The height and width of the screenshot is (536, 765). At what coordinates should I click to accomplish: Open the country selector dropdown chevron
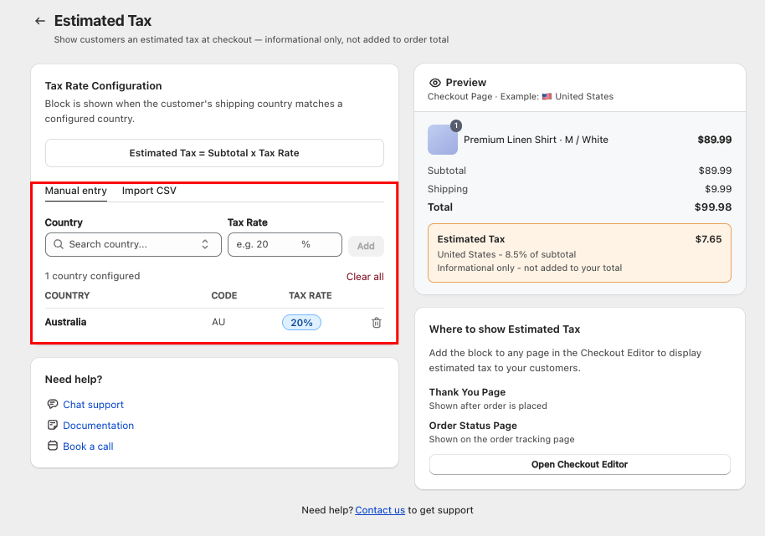coord(204,244)
